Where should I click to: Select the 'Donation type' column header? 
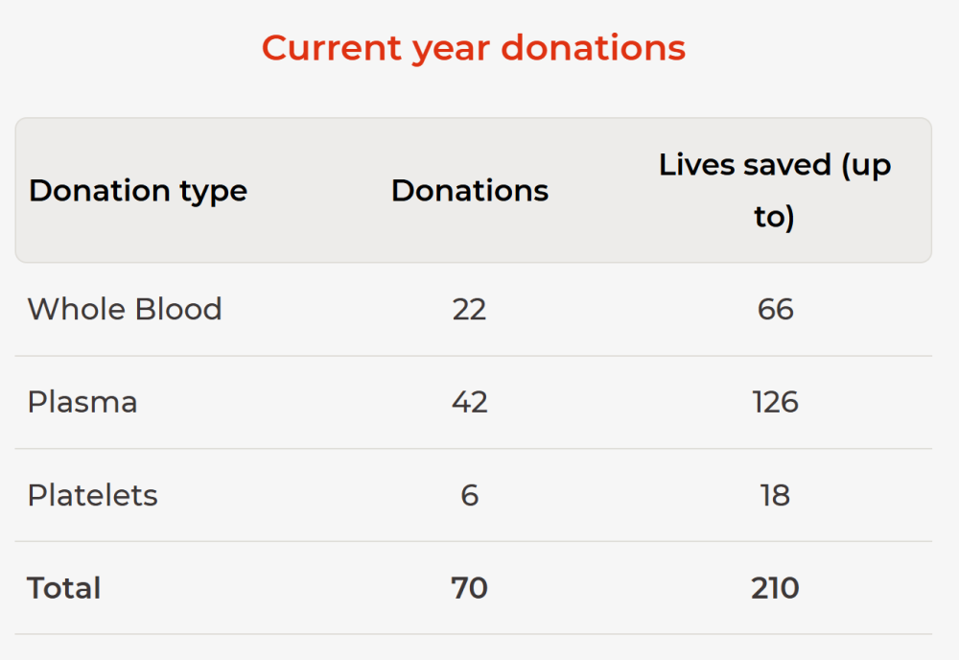(138, 191)
